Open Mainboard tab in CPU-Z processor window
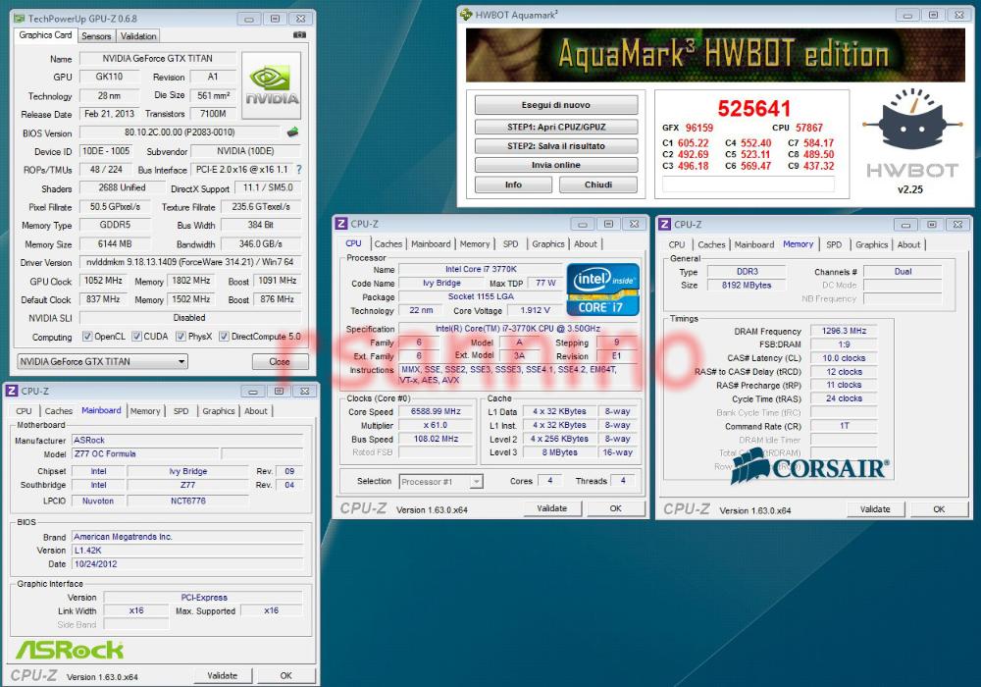Image resolution: width=981 pixels, height=687 pixels. coord(431,244)
